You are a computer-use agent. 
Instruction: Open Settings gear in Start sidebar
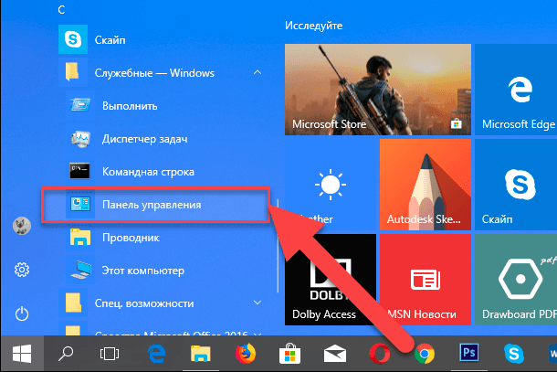click(x=22, y=270)
